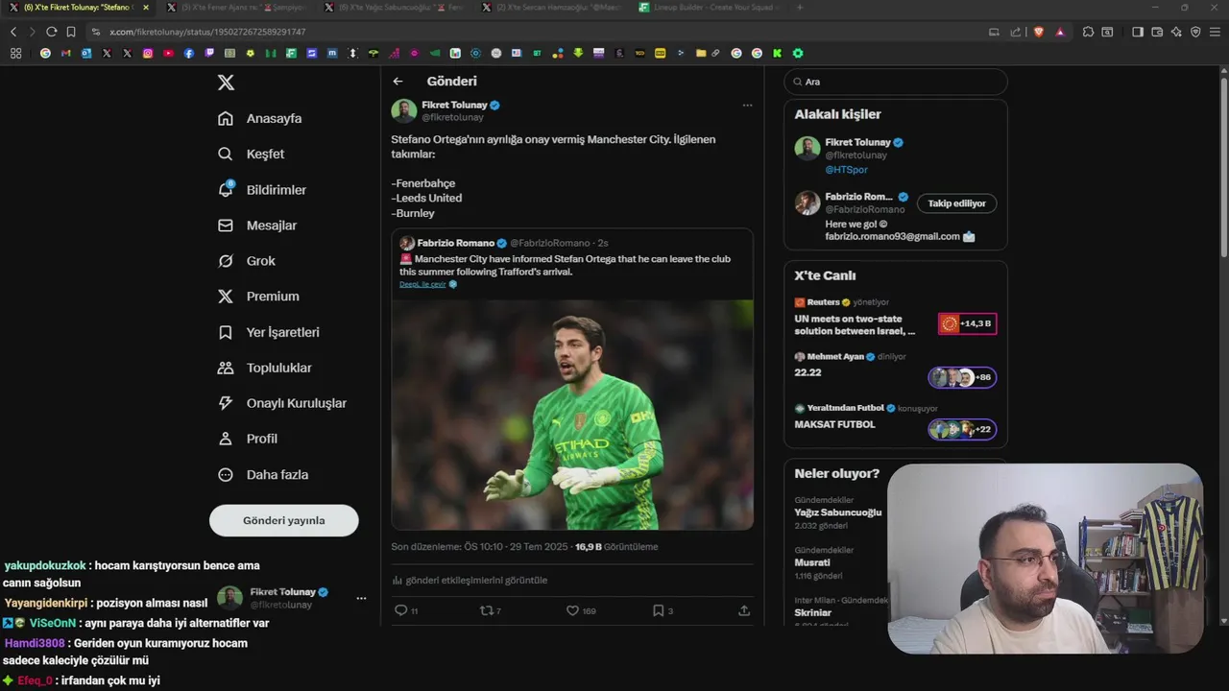Image resolution: width=1229 pixels, height=691 pixels.
Task: Click Brave shields lion icon
Action: pos(1038,32)
